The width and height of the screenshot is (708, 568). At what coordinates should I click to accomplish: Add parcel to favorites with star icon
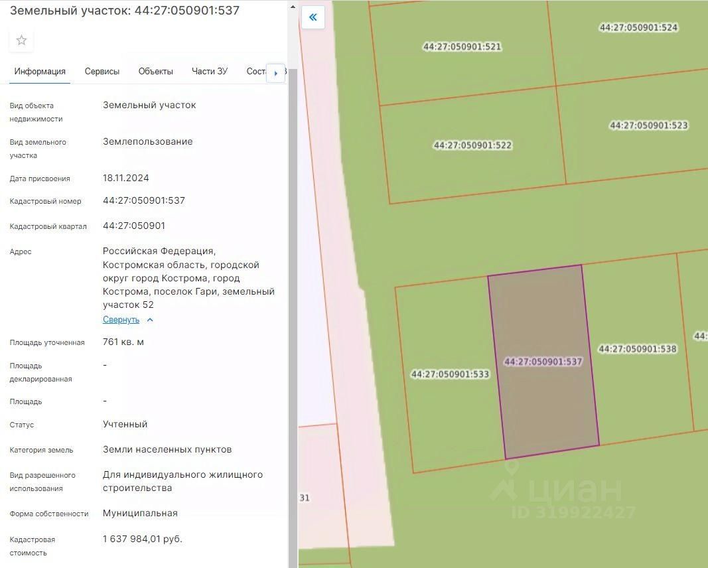click(21, 40)
